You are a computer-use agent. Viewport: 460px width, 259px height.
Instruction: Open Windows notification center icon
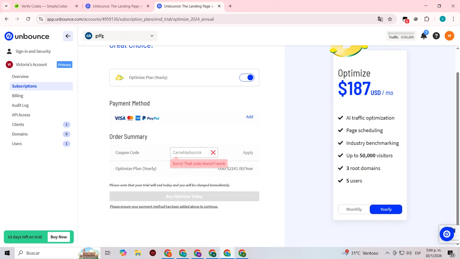[451, 253]
